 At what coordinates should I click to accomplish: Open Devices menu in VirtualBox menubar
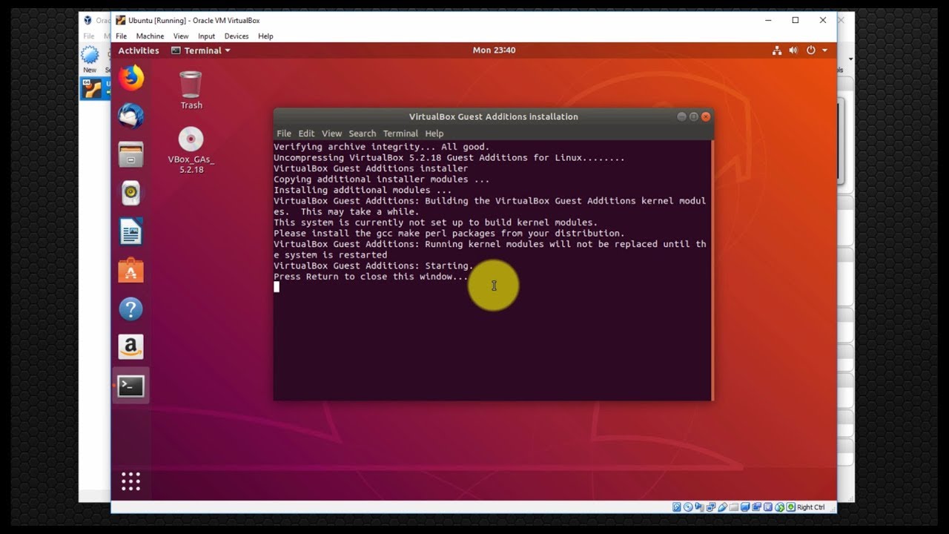coord(237,36)
